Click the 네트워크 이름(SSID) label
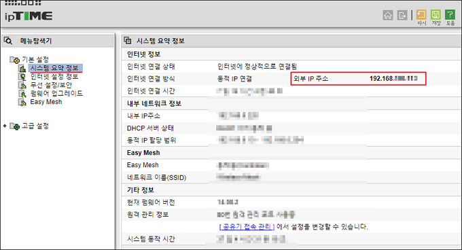Screen dimensions: 462x250 [x=156, y=177]
